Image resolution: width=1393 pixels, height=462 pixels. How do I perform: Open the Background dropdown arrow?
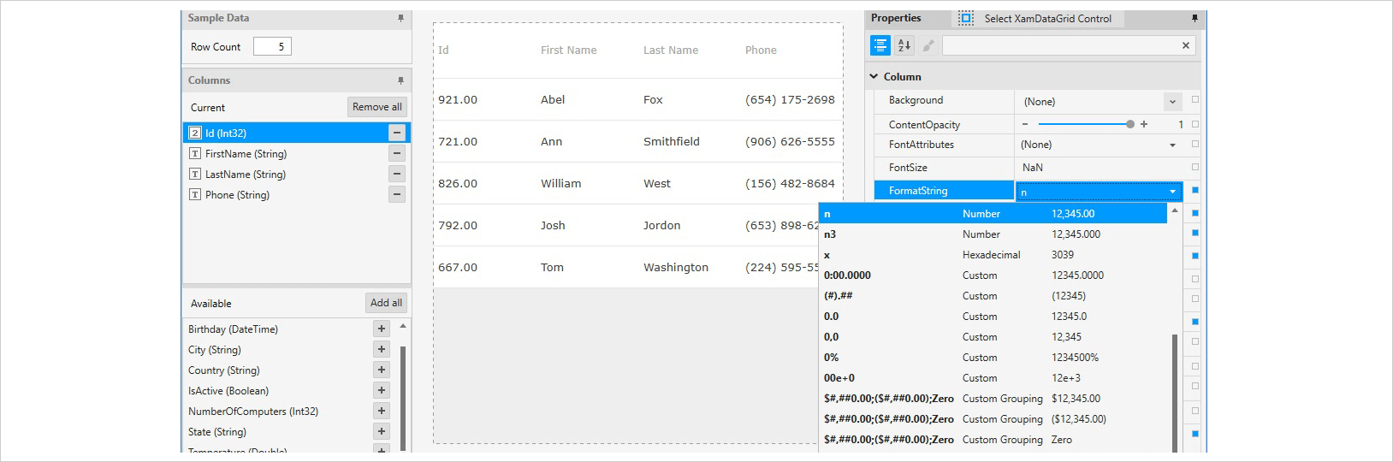(1172, 101)
